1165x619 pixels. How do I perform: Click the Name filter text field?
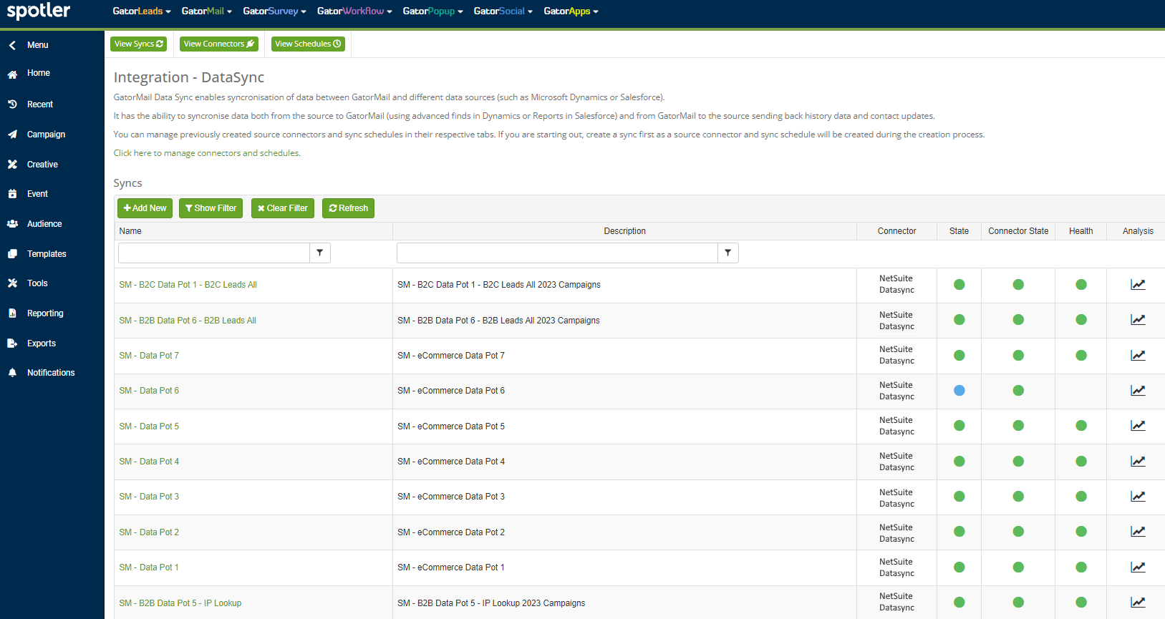pyautogui.click(x=213, y=253)
